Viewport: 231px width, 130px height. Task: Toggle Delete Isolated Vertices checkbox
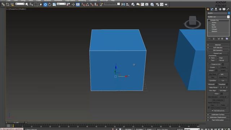click(x=209, y=108)
